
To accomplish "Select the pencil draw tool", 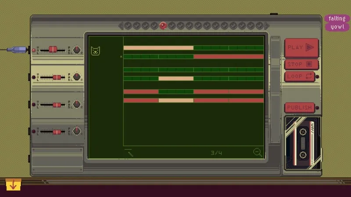I will coord(130,154).
